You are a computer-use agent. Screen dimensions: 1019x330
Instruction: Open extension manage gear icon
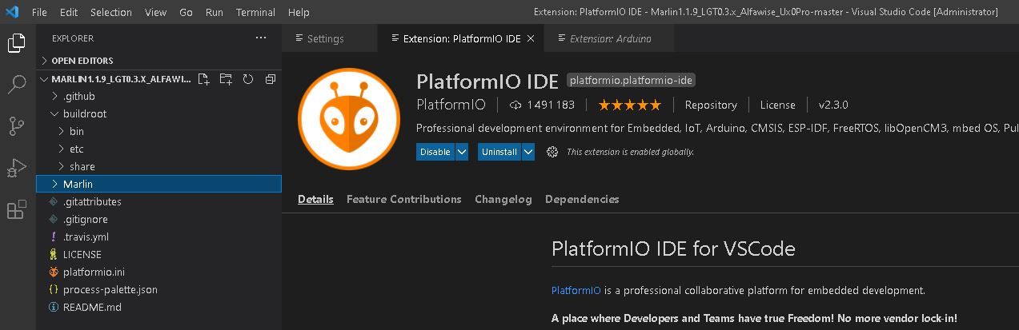[x=552, y=152]
